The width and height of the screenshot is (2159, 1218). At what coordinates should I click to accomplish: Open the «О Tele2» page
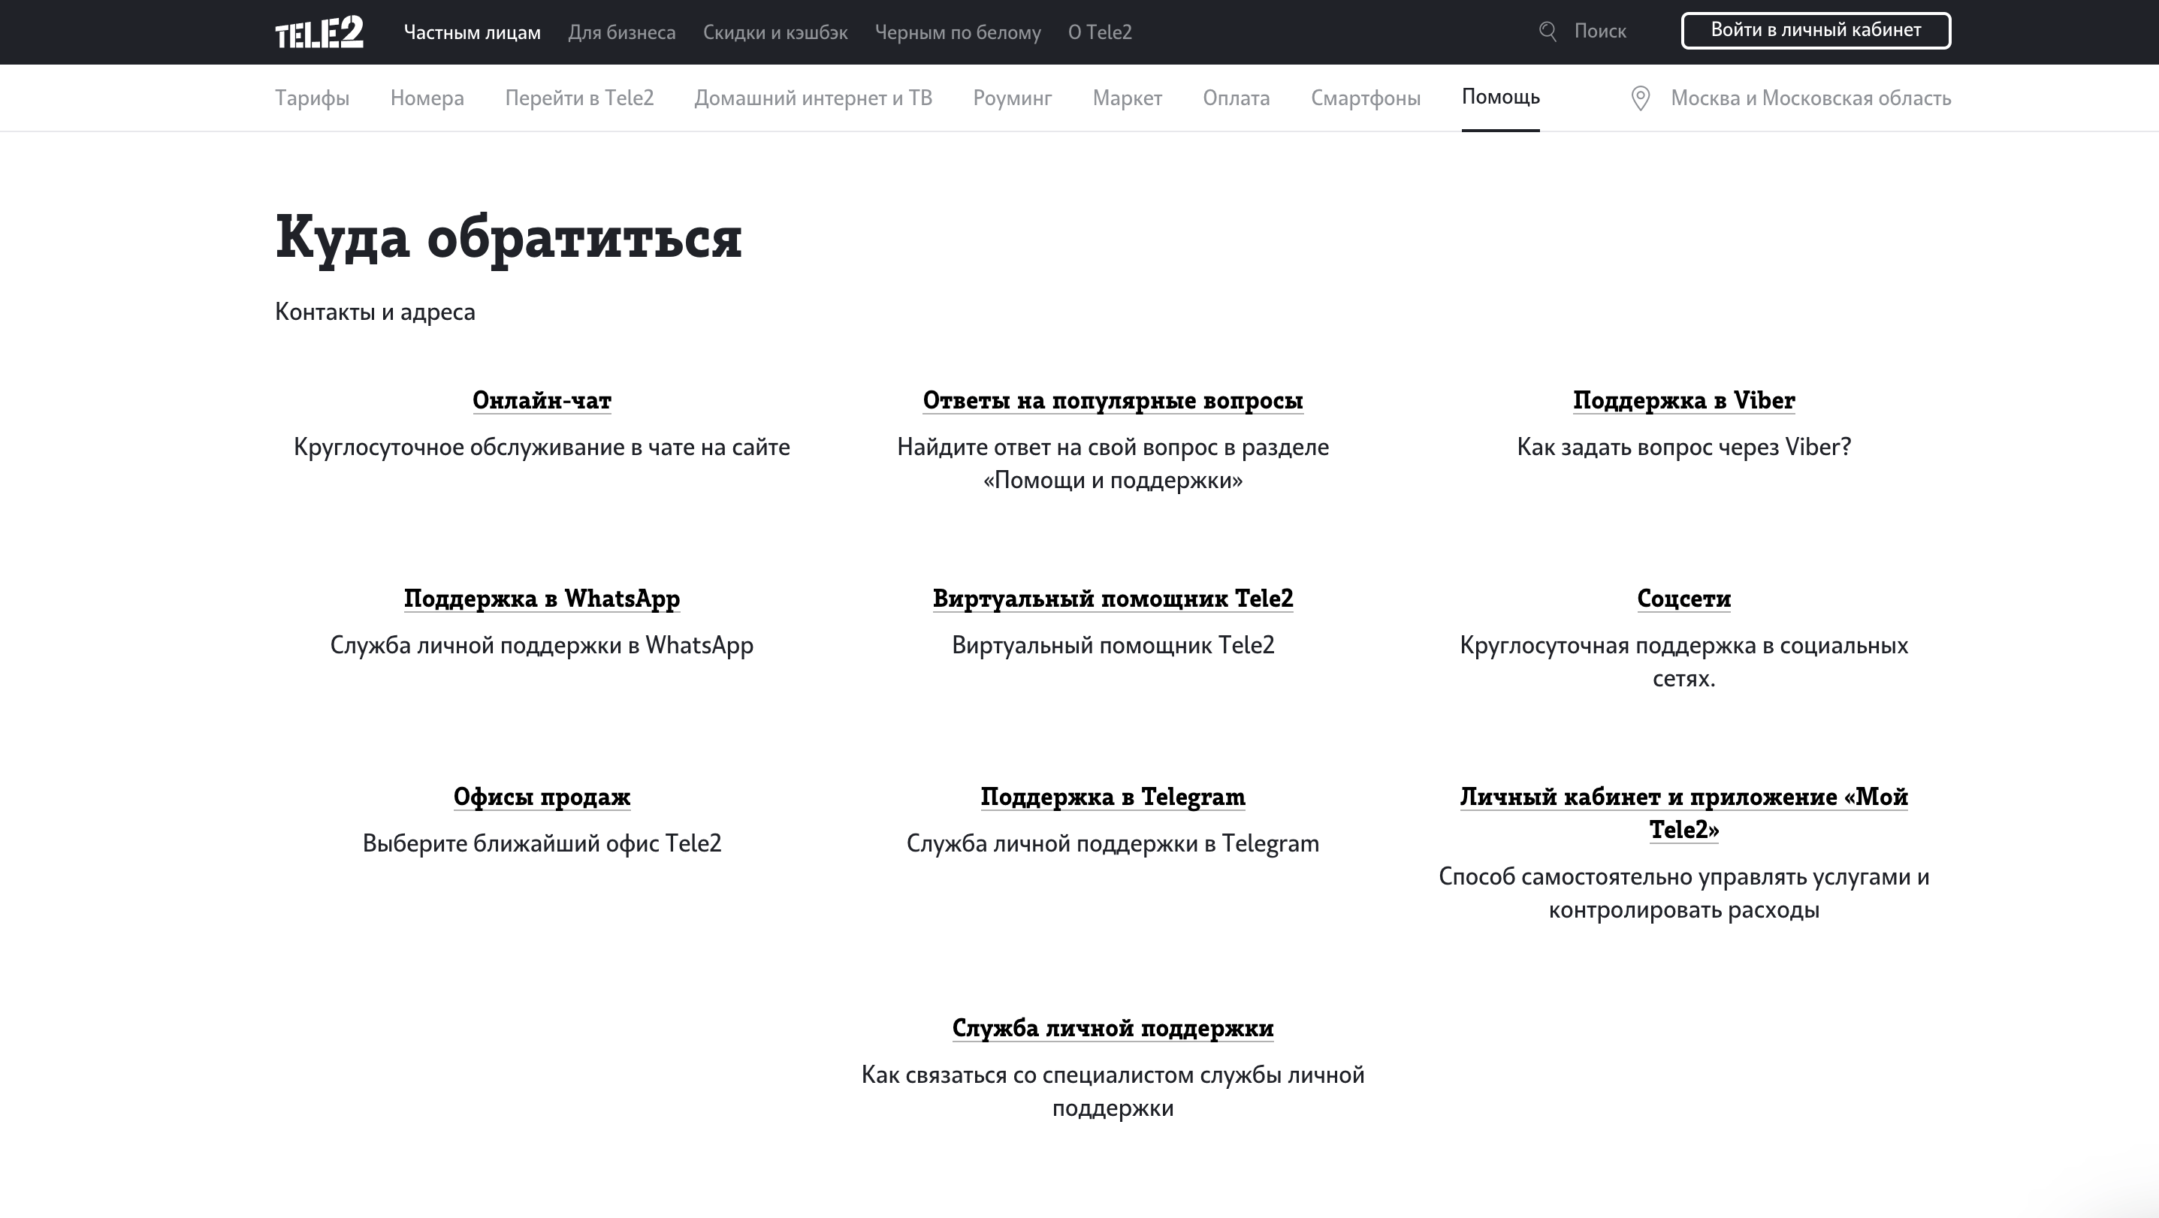click(1099, 33)
